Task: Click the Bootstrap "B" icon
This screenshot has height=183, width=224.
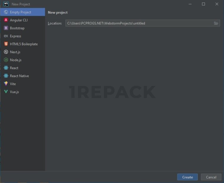Action: tap(6, 28)
